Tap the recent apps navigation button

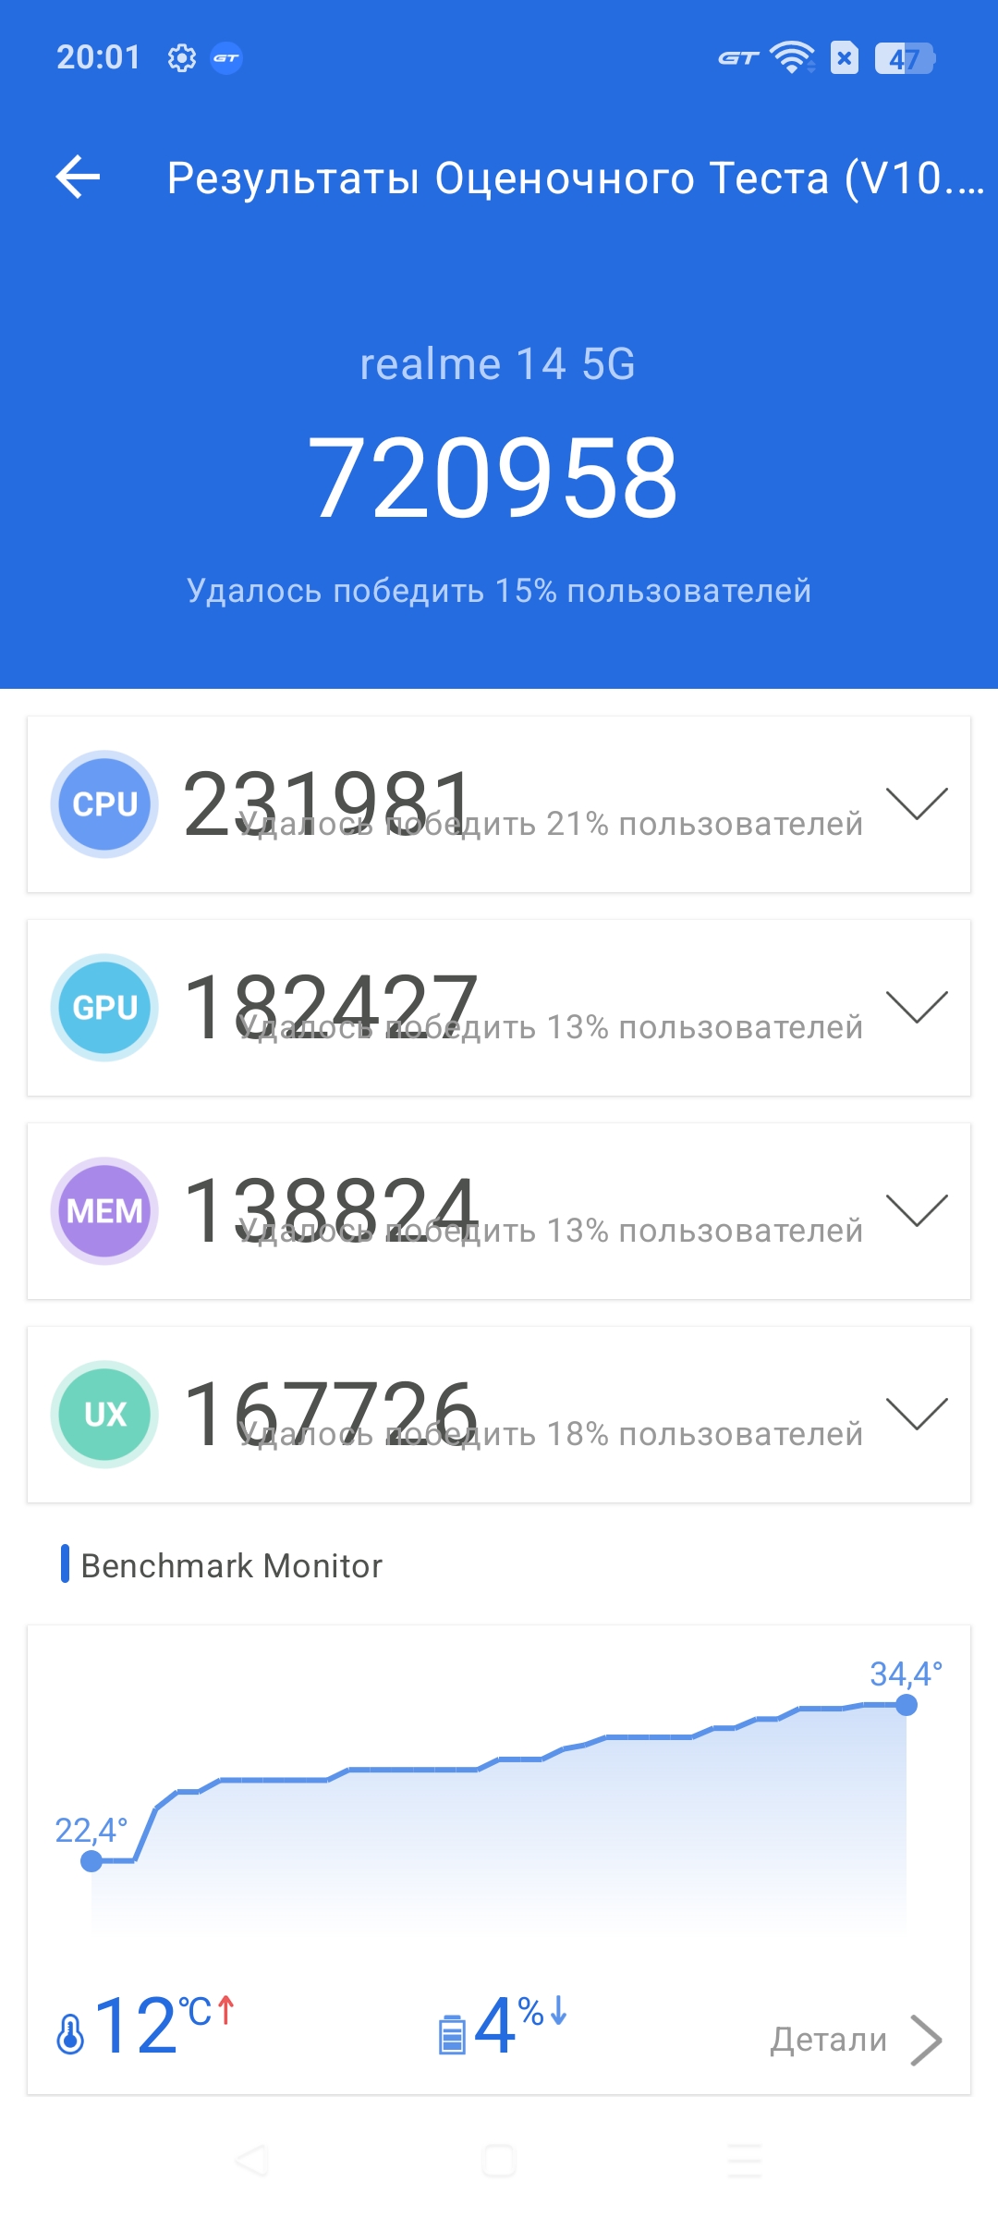[x=745, y=2161]
